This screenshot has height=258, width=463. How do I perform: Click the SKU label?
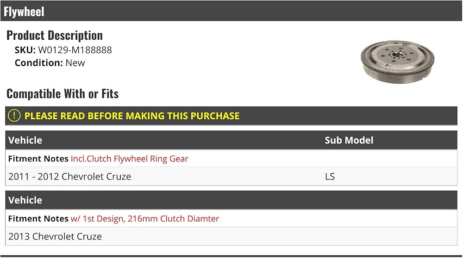25,50
